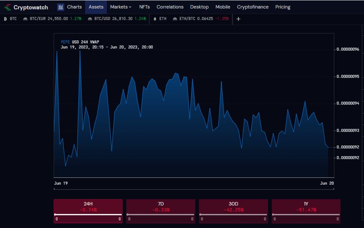The image size is (364, 228).
Task: Click the 0.00000095 price axis label
Action: pos(348,76)
